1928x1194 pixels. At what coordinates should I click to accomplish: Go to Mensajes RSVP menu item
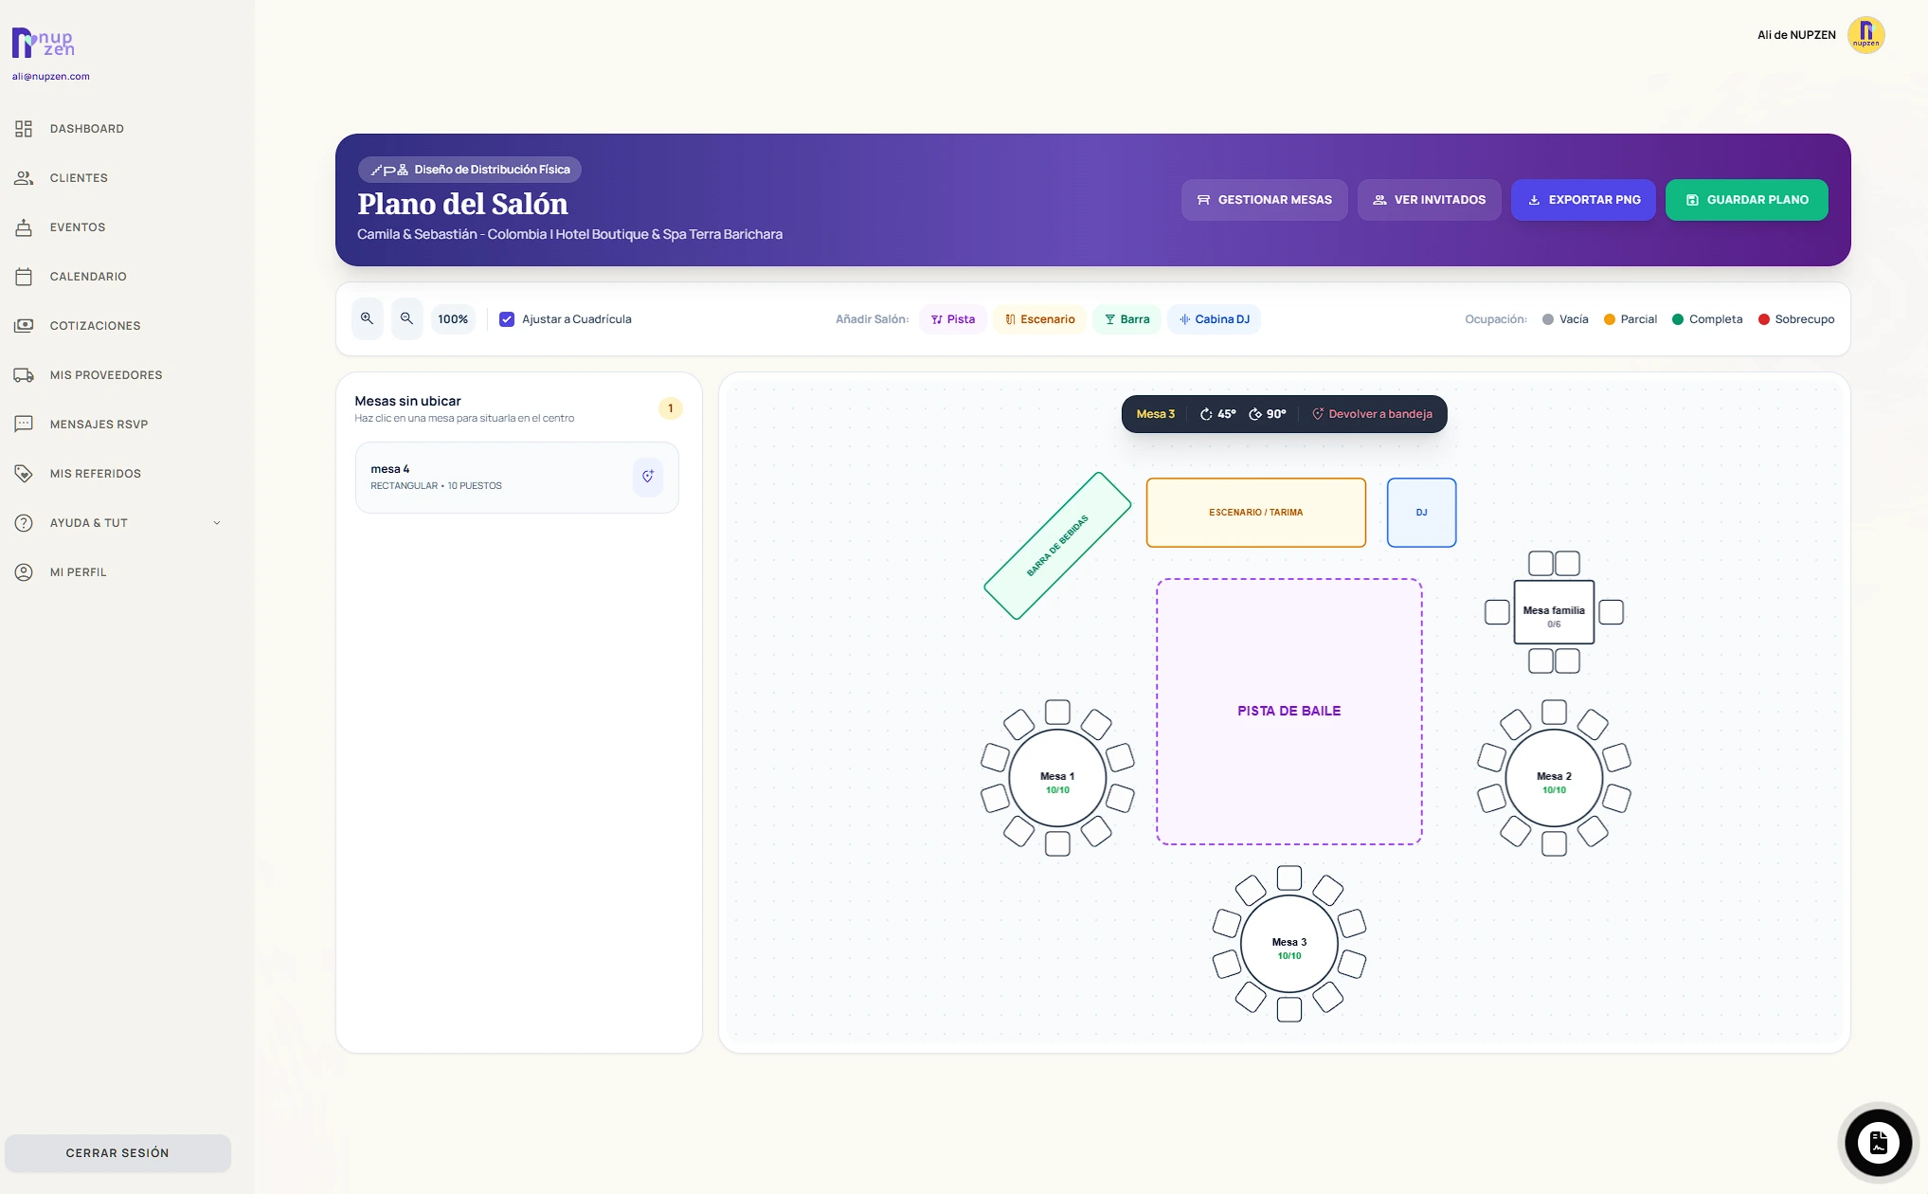99,425
